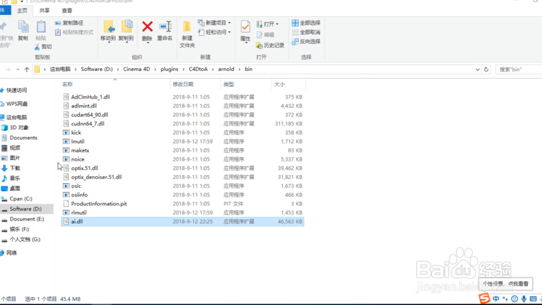
Task: Select Network in the navigation pane
Action: coord(11,253)
